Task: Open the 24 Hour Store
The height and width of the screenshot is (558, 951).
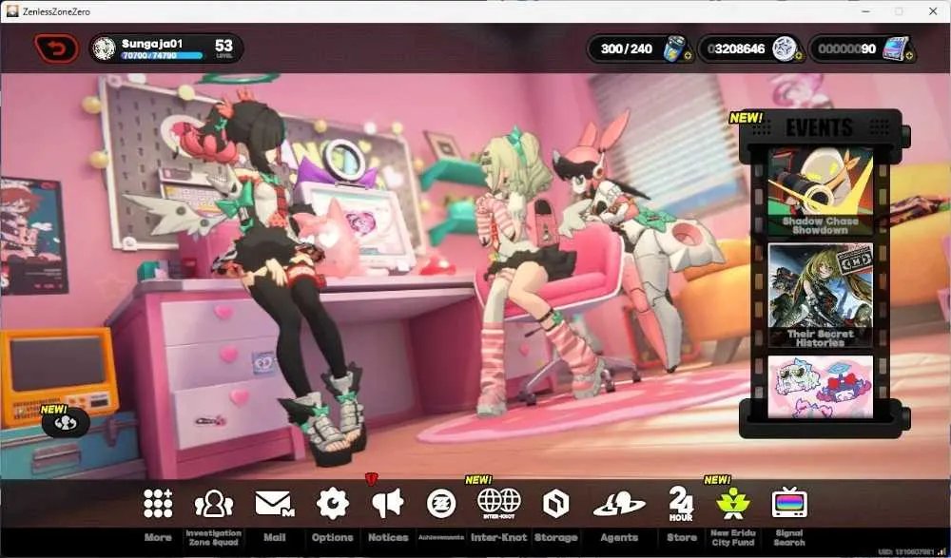Action: coord(681,504)
